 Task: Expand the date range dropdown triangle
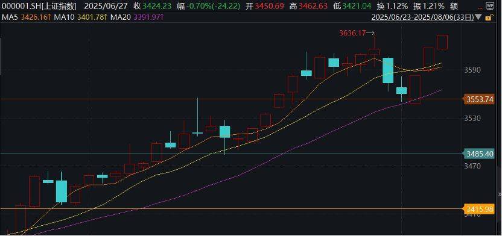(x=478, y=17)
